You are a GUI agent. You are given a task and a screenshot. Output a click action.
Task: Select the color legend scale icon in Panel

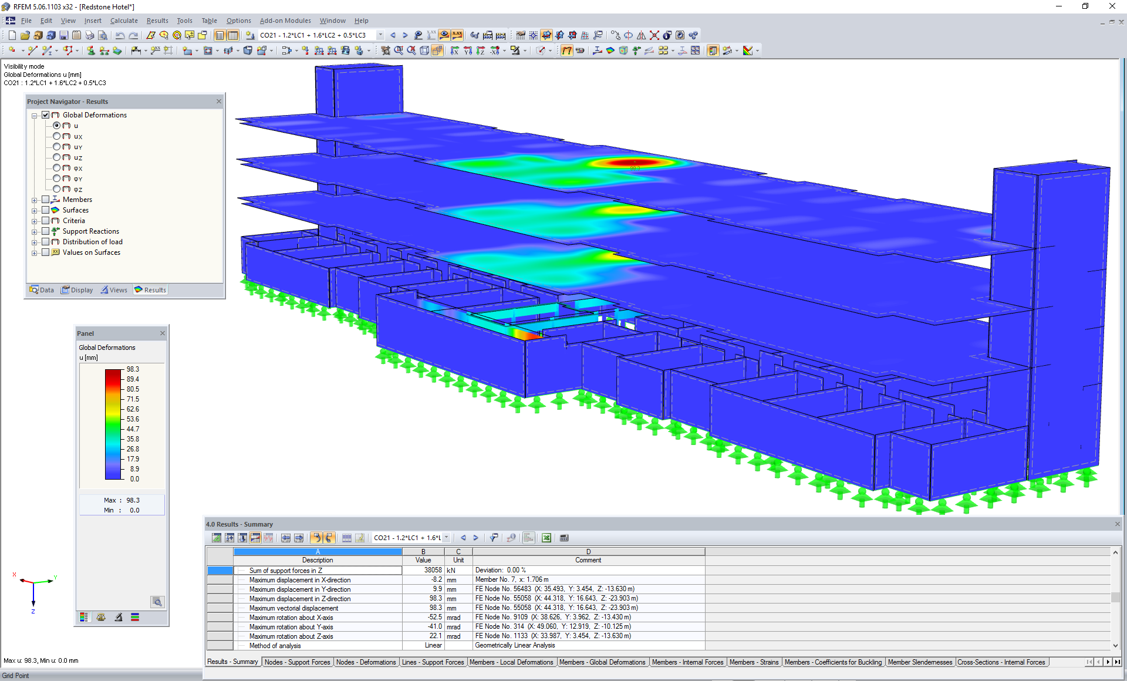[84, 618]
